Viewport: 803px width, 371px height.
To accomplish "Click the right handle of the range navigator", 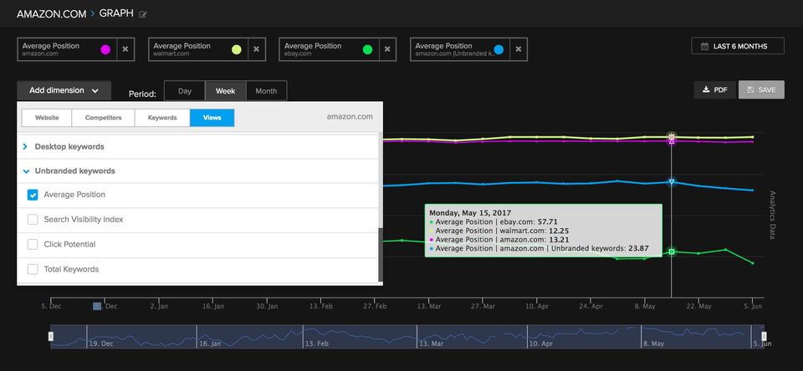I will (764, 336).
